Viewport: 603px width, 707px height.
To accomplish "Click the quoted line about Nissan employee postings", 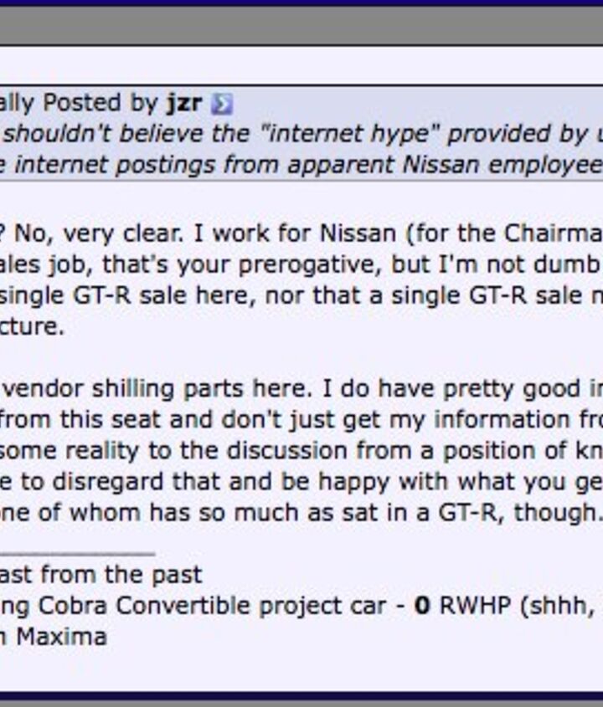I will (x=301, y=164).
